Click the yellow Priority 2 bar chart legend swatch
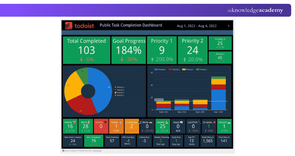The width and height of the screenshot is (295, 156). 184,70
